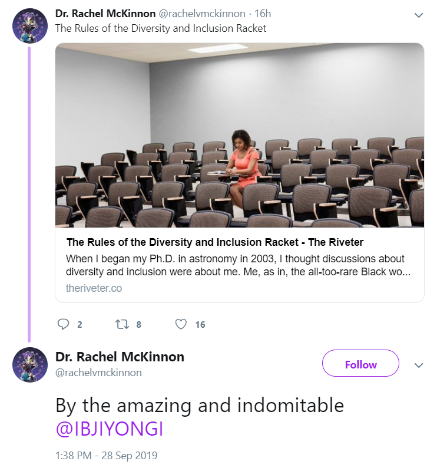Click the 1:38 PM - 28 Sep 2019 timestamp

106,456
